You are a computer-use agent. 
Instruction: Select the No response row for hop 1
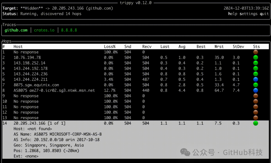tap(26, 52)
